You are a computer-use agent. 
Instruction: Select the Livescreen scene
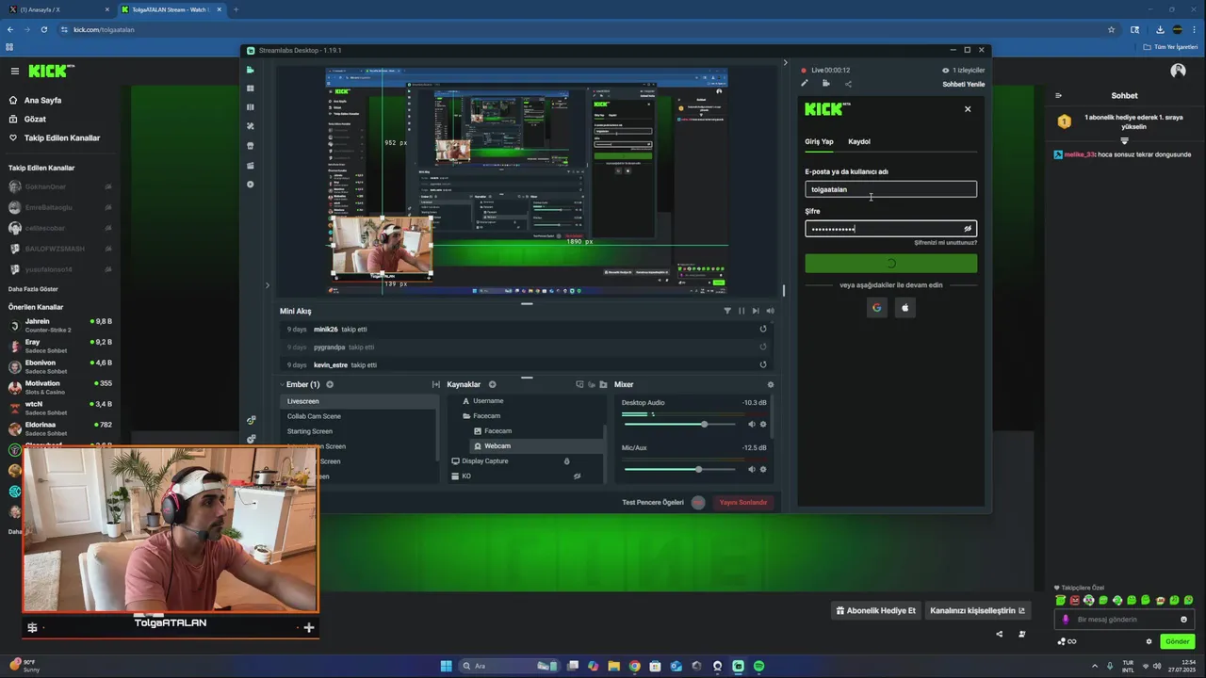[x=358, y=401]
